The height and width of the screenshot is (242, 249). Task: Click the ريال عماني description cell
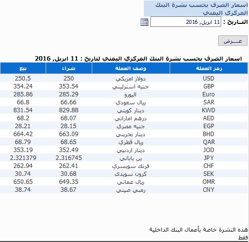pos(130,182)
